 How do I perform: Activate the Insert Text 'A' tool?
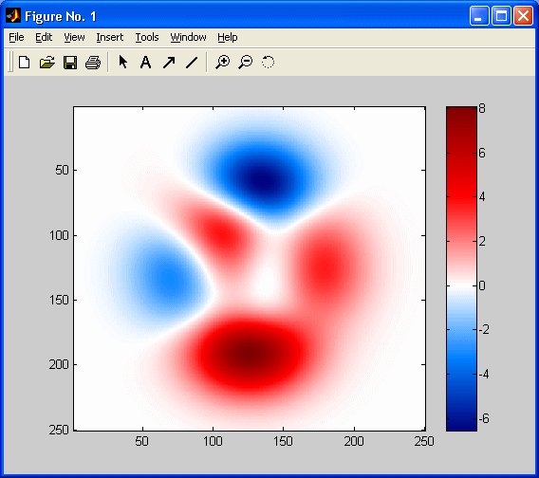click(146, 63)
